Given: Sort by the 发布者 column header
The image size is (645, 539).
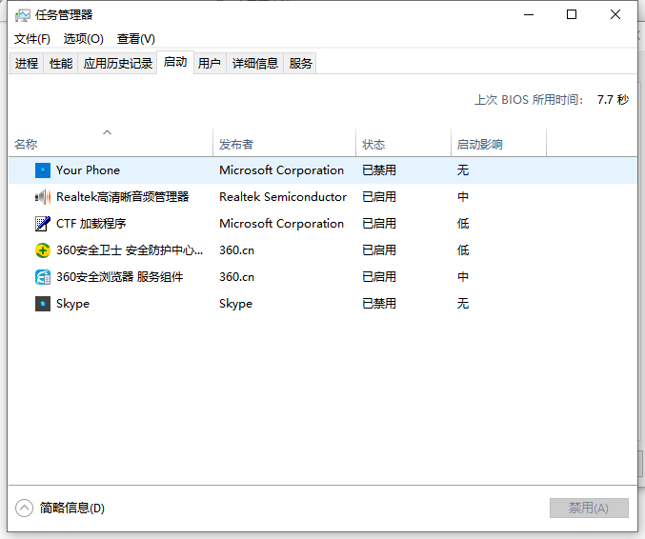Looking at the screenshot, I should 284,143.
